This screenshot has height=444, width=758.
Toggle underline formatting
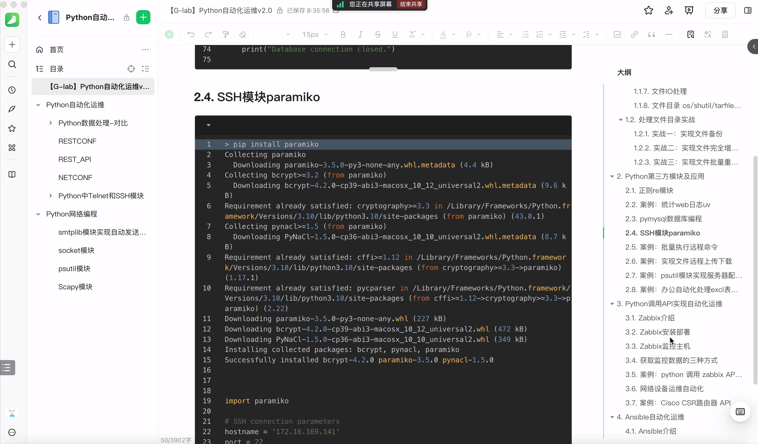[x=395, y=35]
